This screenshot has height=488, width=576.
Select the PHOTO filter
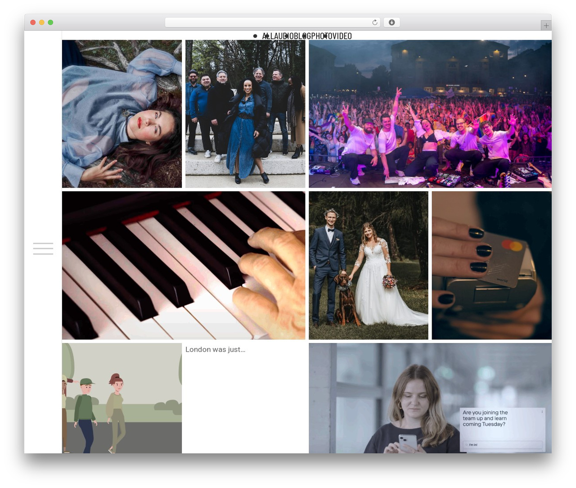(321, 36)
